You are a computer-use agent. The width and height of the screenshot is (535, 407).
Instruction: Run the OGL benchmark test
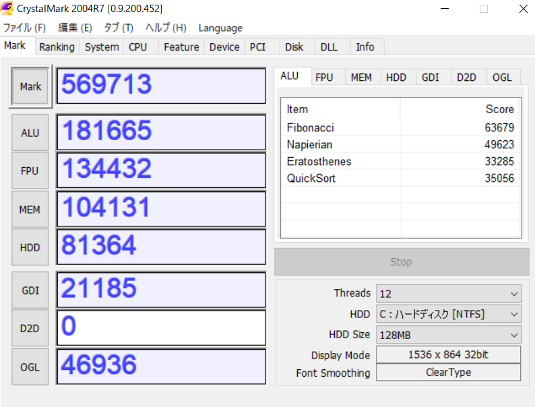(30, 367)
